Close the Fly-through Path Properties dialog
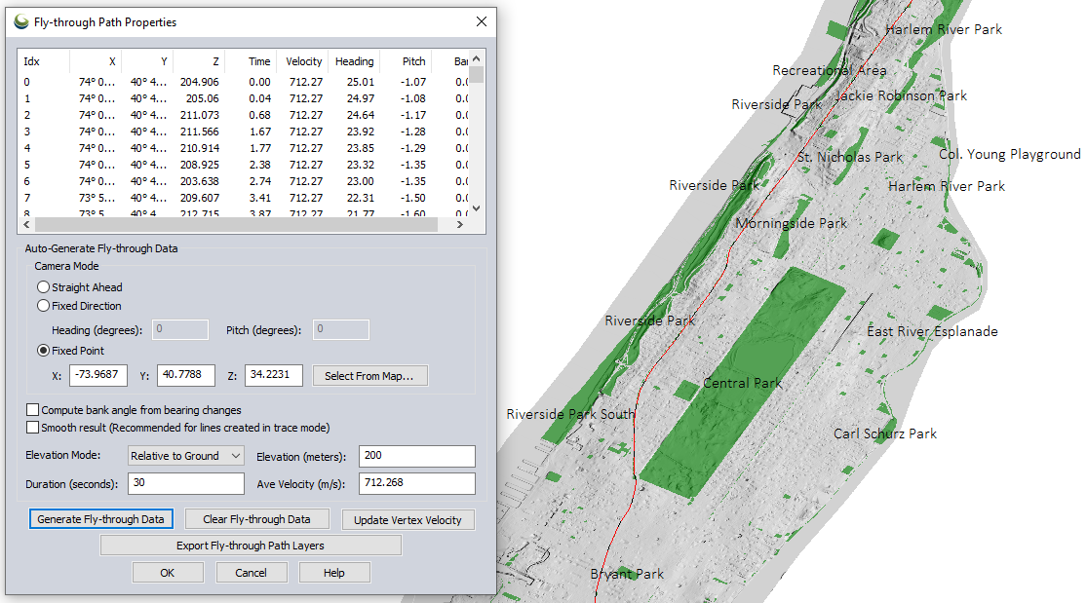The height and width of the screenshot is (603, 1087). click(x=482, y=21)
